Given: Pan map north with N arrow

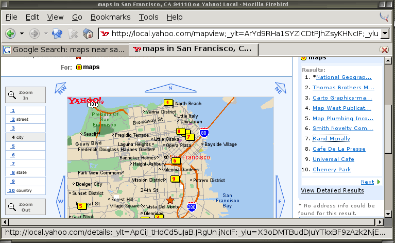Looking at the screenshot, I should (x=170, y=88).
